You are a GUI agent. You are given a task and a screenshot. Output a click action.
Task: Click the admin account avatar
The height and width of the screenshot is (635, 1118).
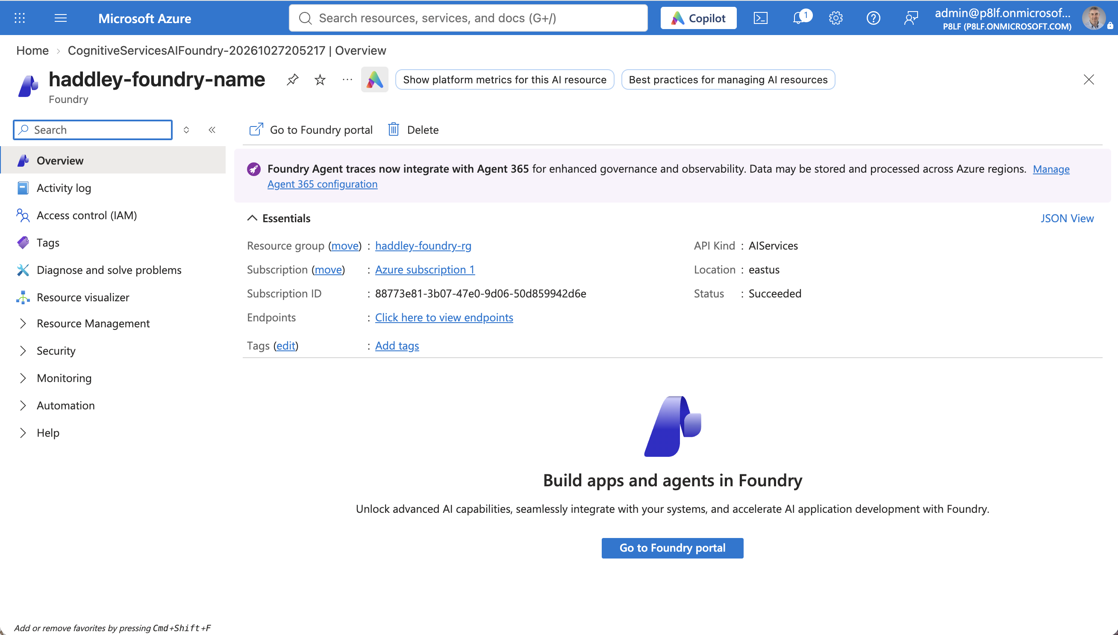pos(1094,18)
